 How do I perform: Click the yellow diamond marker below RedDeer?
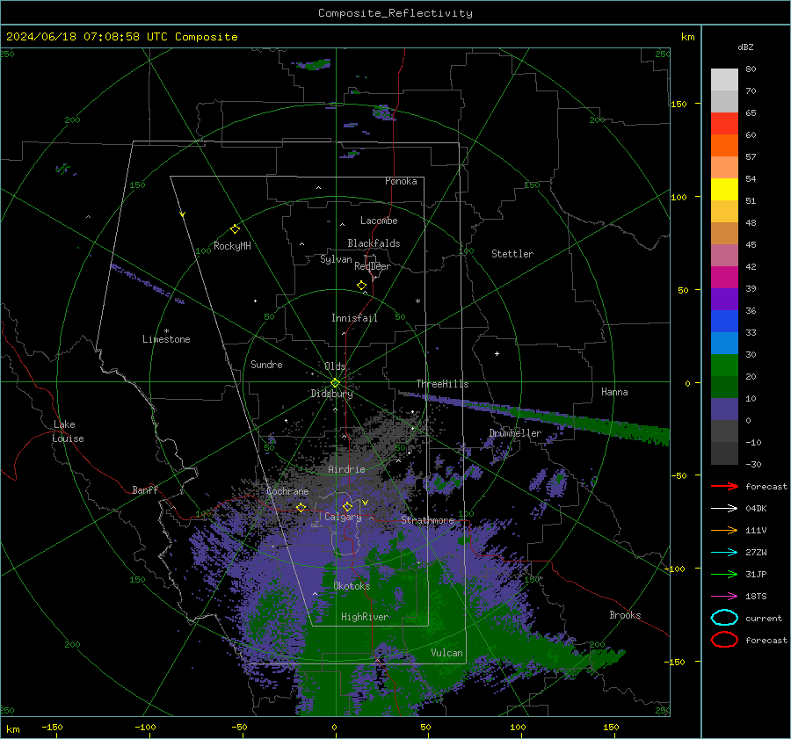(x=361, y=286)
